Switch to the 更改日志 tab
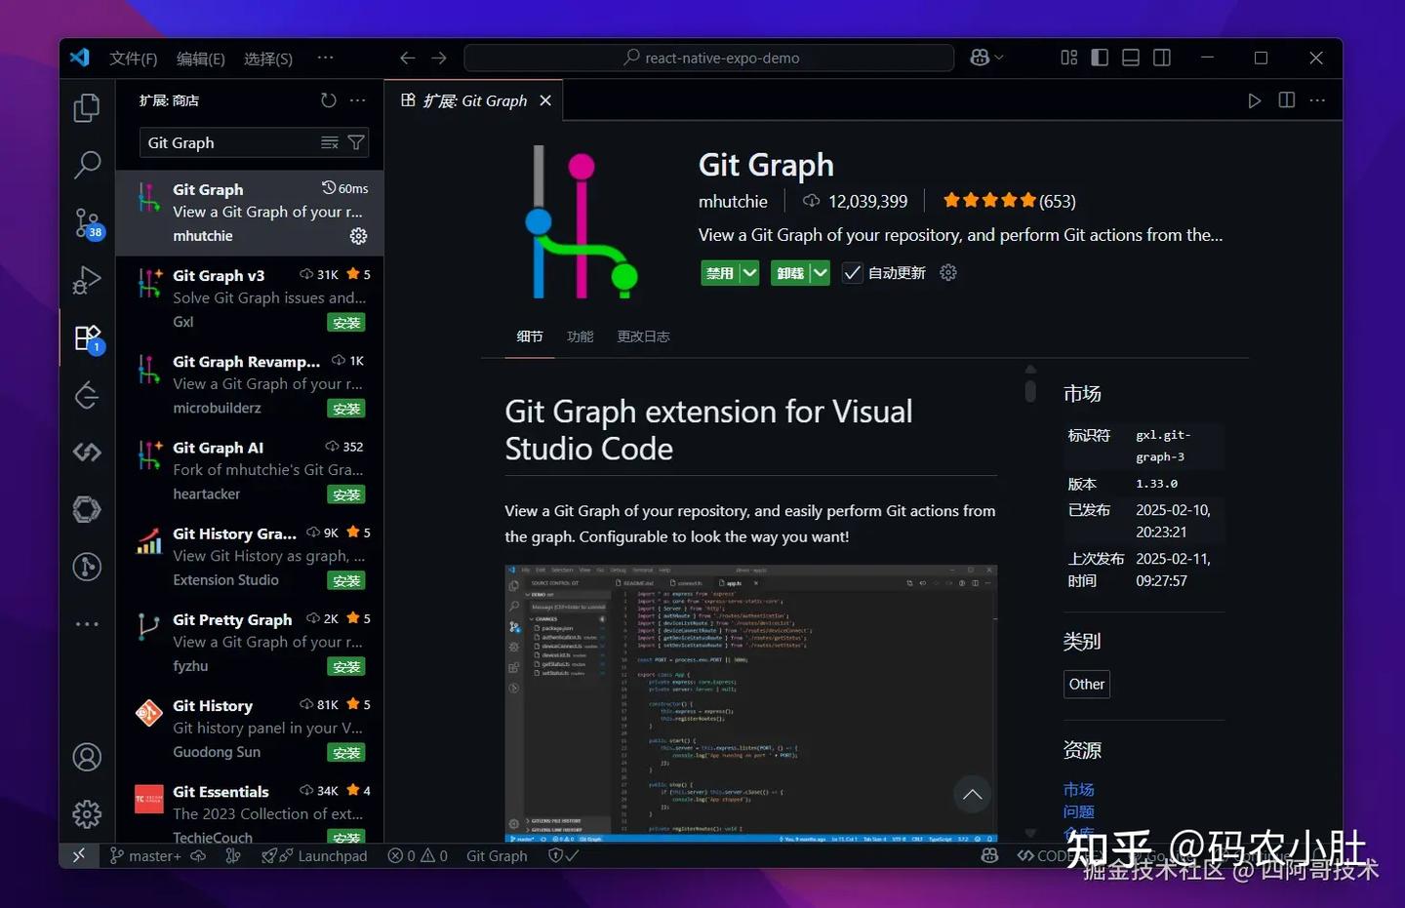The width and height of the screenshot is (1405, 908). pyautogui.click(x=643, y=336)
